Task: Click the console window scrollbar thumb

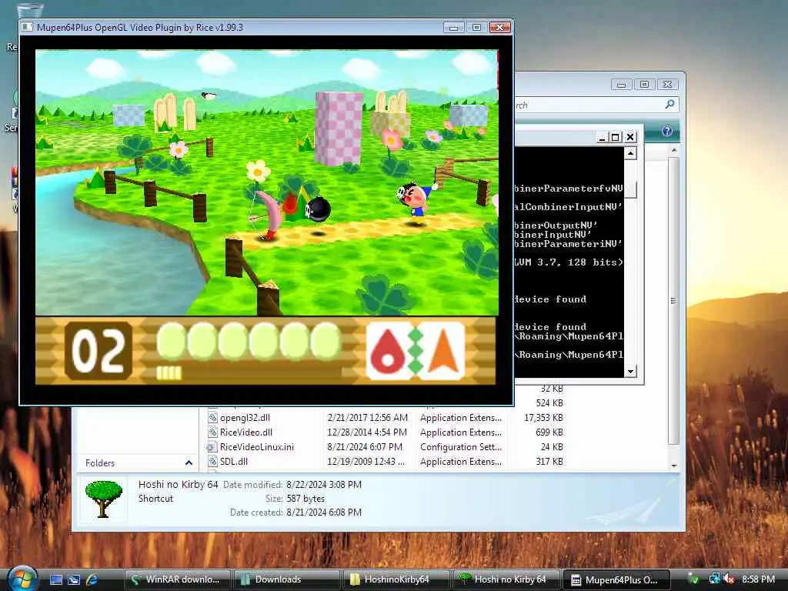Action: 631,190
